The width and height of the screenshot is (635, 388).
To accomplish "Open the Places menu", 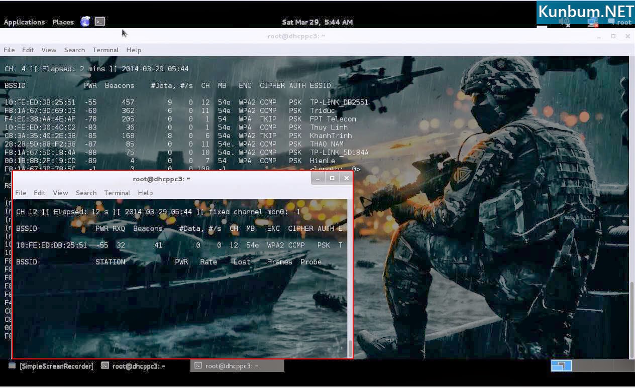I will click(62, 22).
